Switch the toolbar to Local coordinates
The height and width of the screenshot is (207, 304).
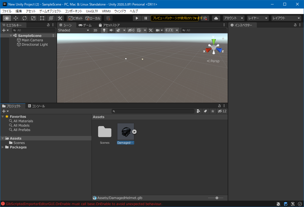[x=92, y=18]
